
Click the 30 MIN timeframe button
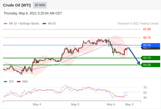pos(40,5)
